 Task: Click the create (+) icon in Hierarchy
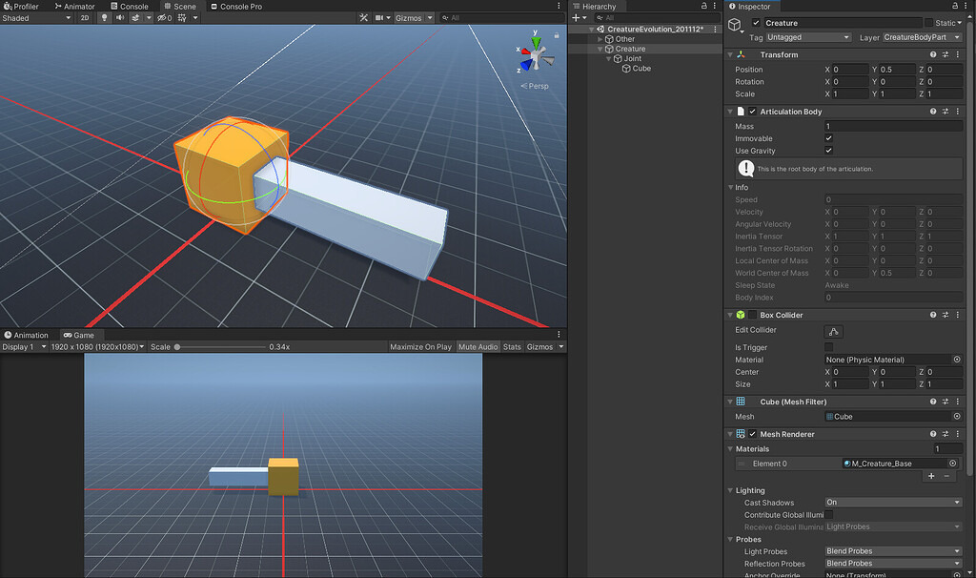[576, 17]
